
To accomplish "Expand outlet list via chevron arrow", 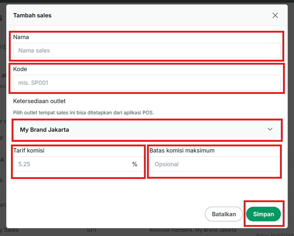I will coord(270,129).
